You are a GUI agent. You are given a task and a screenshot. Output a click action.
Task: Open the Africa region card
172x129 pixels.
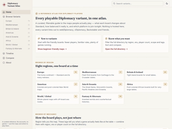coord(147,87)
